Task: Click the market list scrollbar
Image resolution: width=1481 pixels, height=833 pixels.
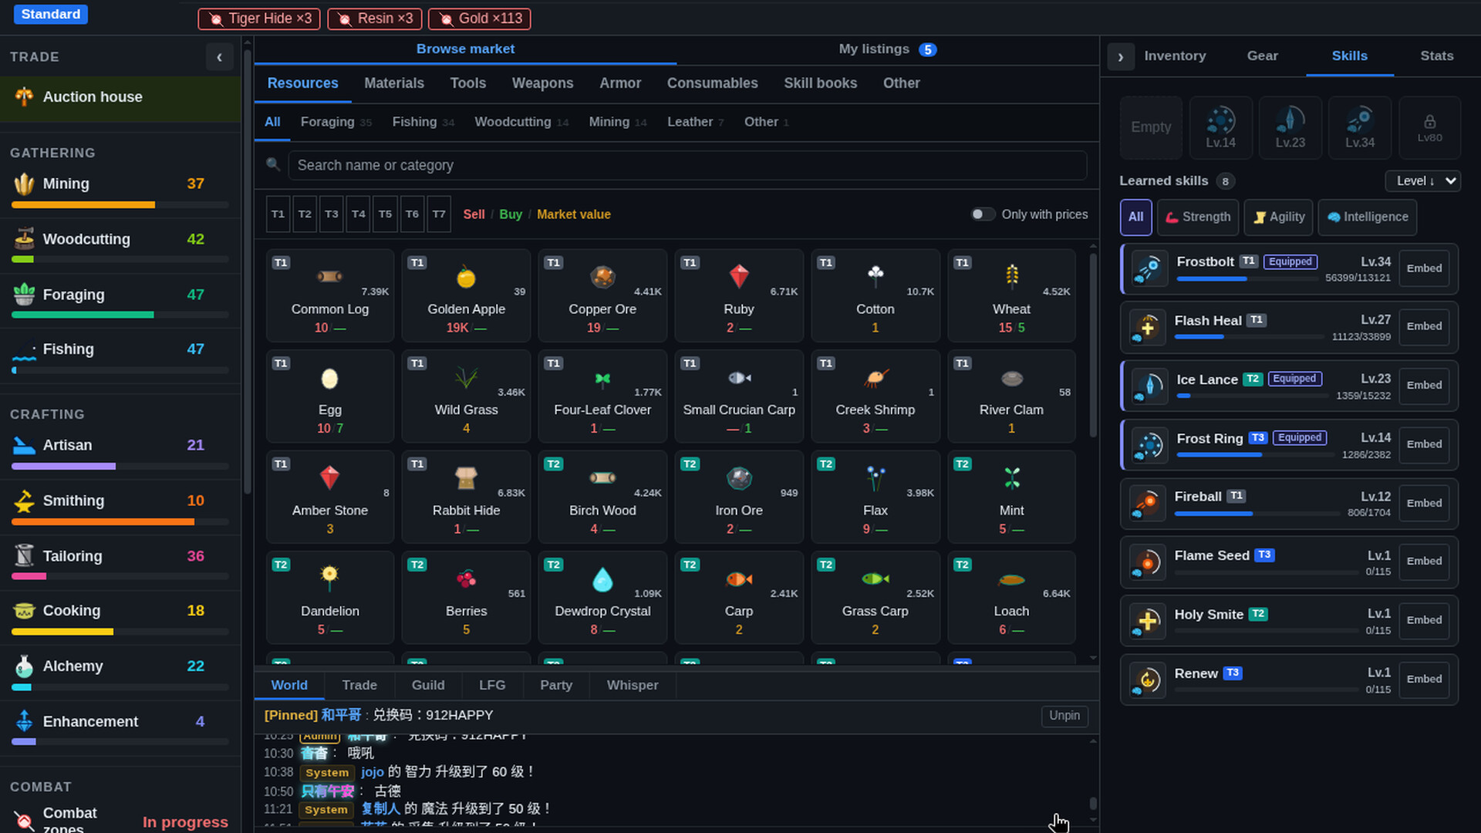Action: (x=1093, y=346)
